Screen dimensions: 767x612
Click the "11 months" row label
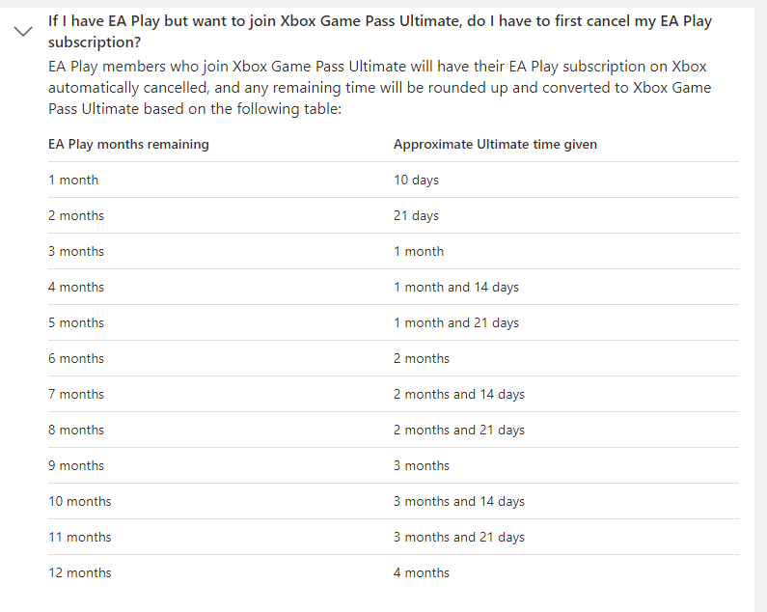coord(80,538)
